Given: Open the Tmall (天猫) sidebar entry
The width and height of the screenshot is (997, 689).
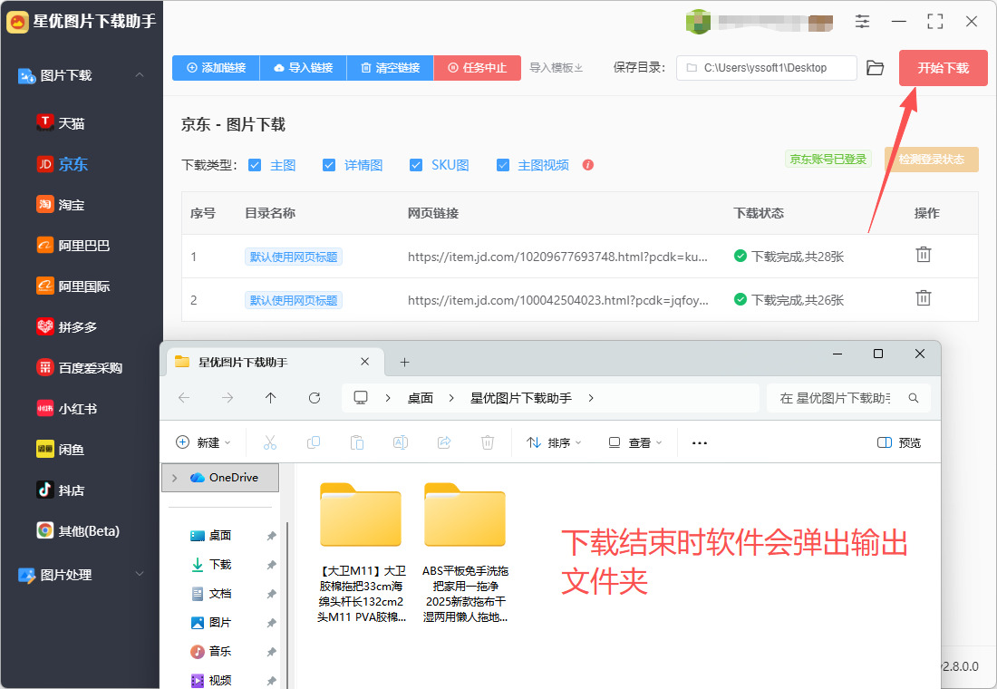Looking at the screenshot, I should (x=61, y=122).
